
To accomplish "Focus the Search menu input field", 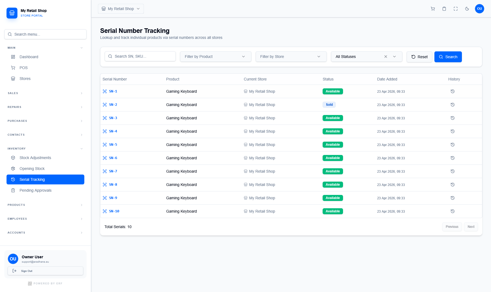I will [45, 34].
